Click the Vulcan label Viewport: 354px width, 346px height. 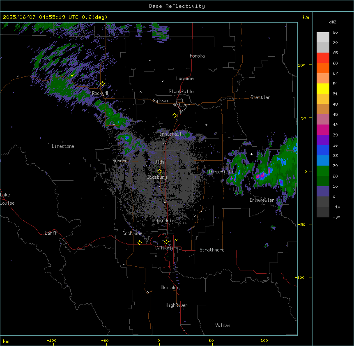pyautogui.click(x=223, y=325)
